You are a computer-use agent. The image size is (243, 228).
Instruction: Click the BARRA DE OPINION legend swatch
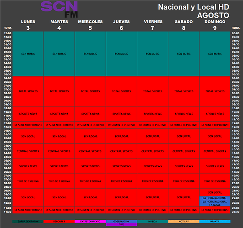[28, 221]
